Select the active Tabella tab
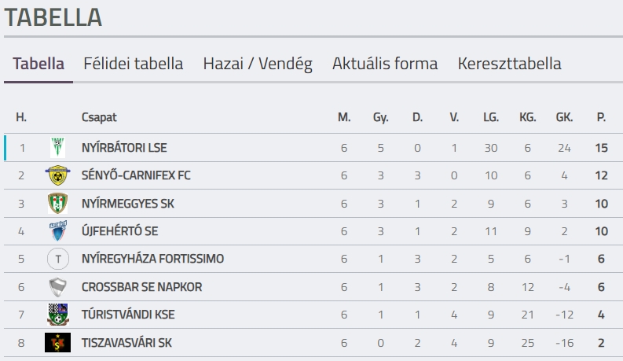The width and height of the screenshot is (623, 361). point(38,64)
